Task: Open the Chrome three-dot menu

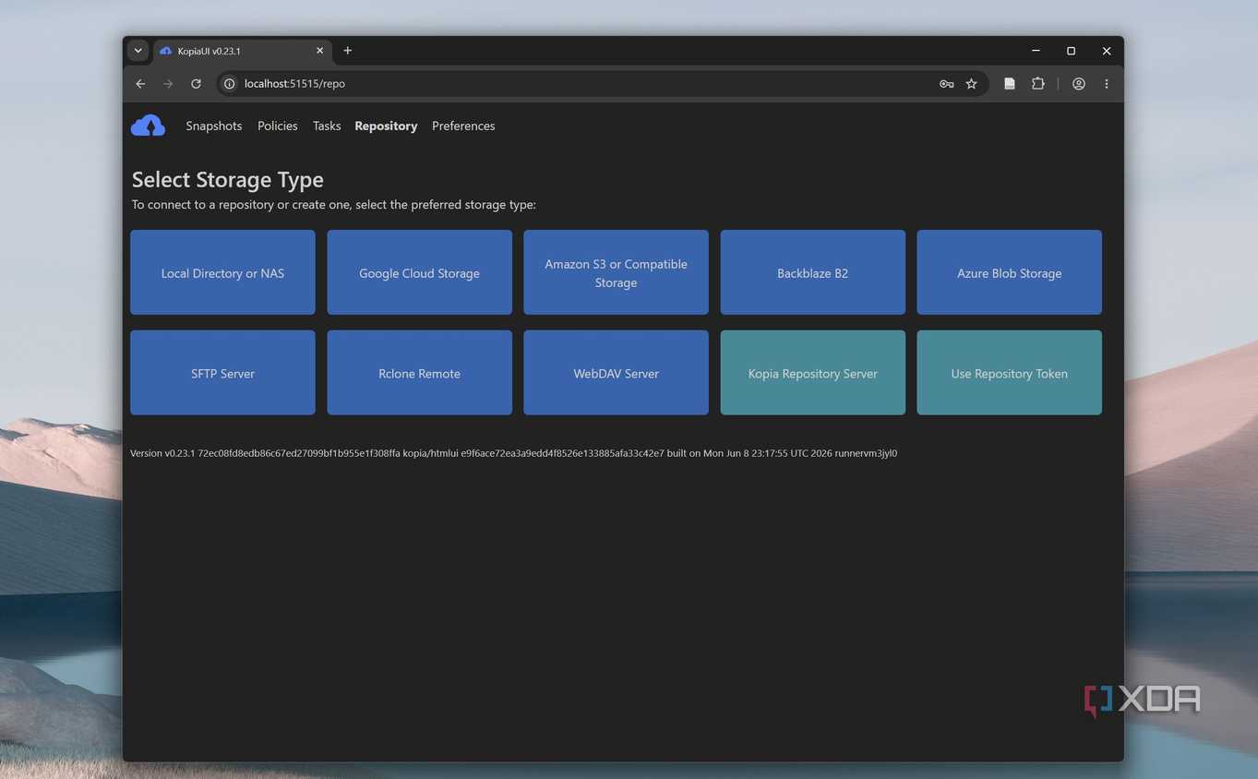Action: point(1106,84)
